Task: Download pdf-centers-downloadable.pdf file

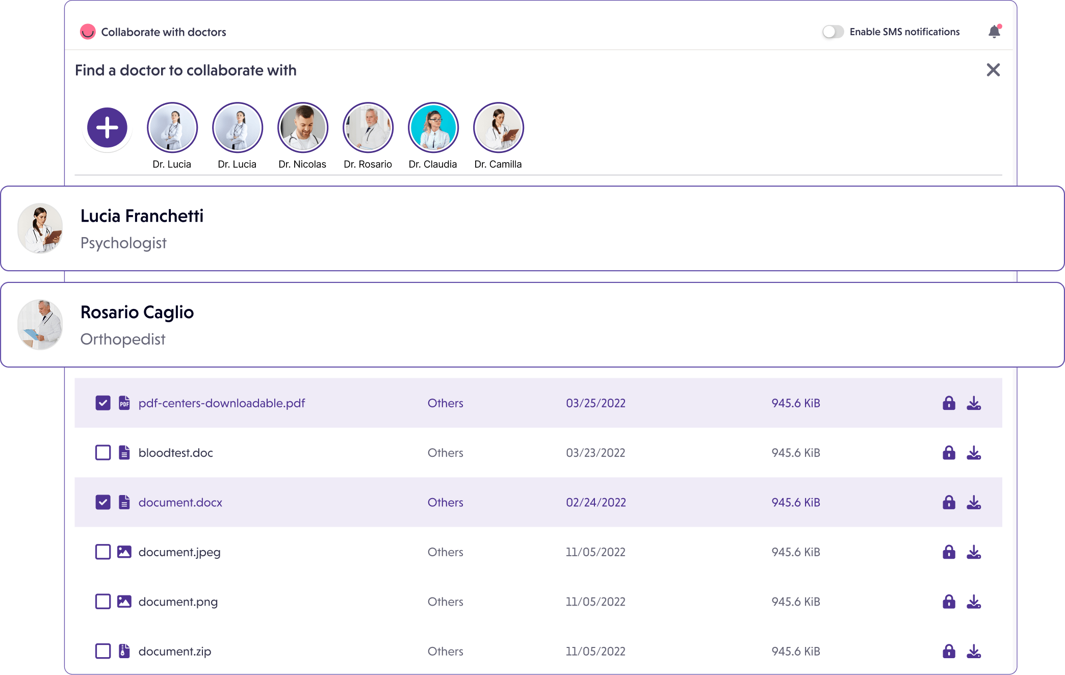Action: click(x=974, y=403)
